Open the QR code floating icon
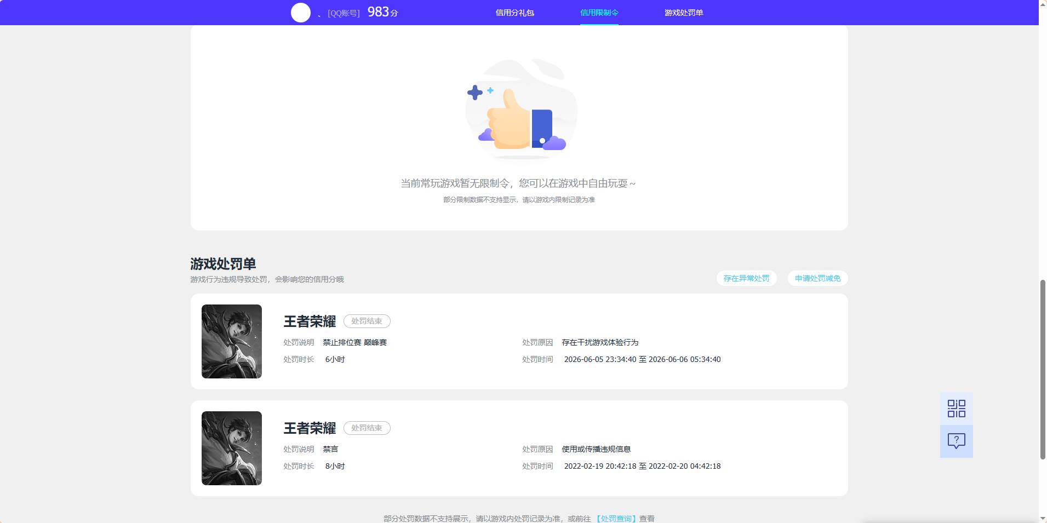1047x523 pixels. tap(956, 409)
